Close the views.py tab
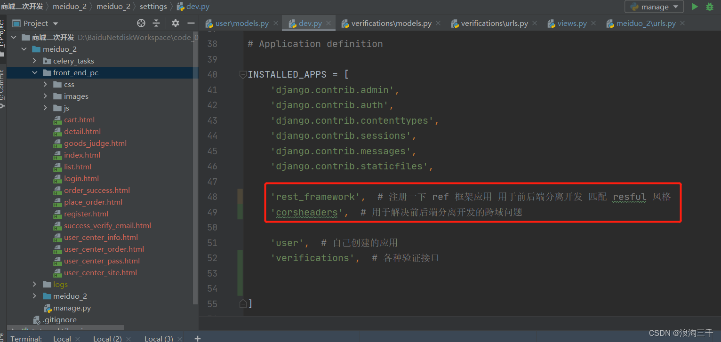This screenshot has height=342, width=721. click(x=593, y=23)
